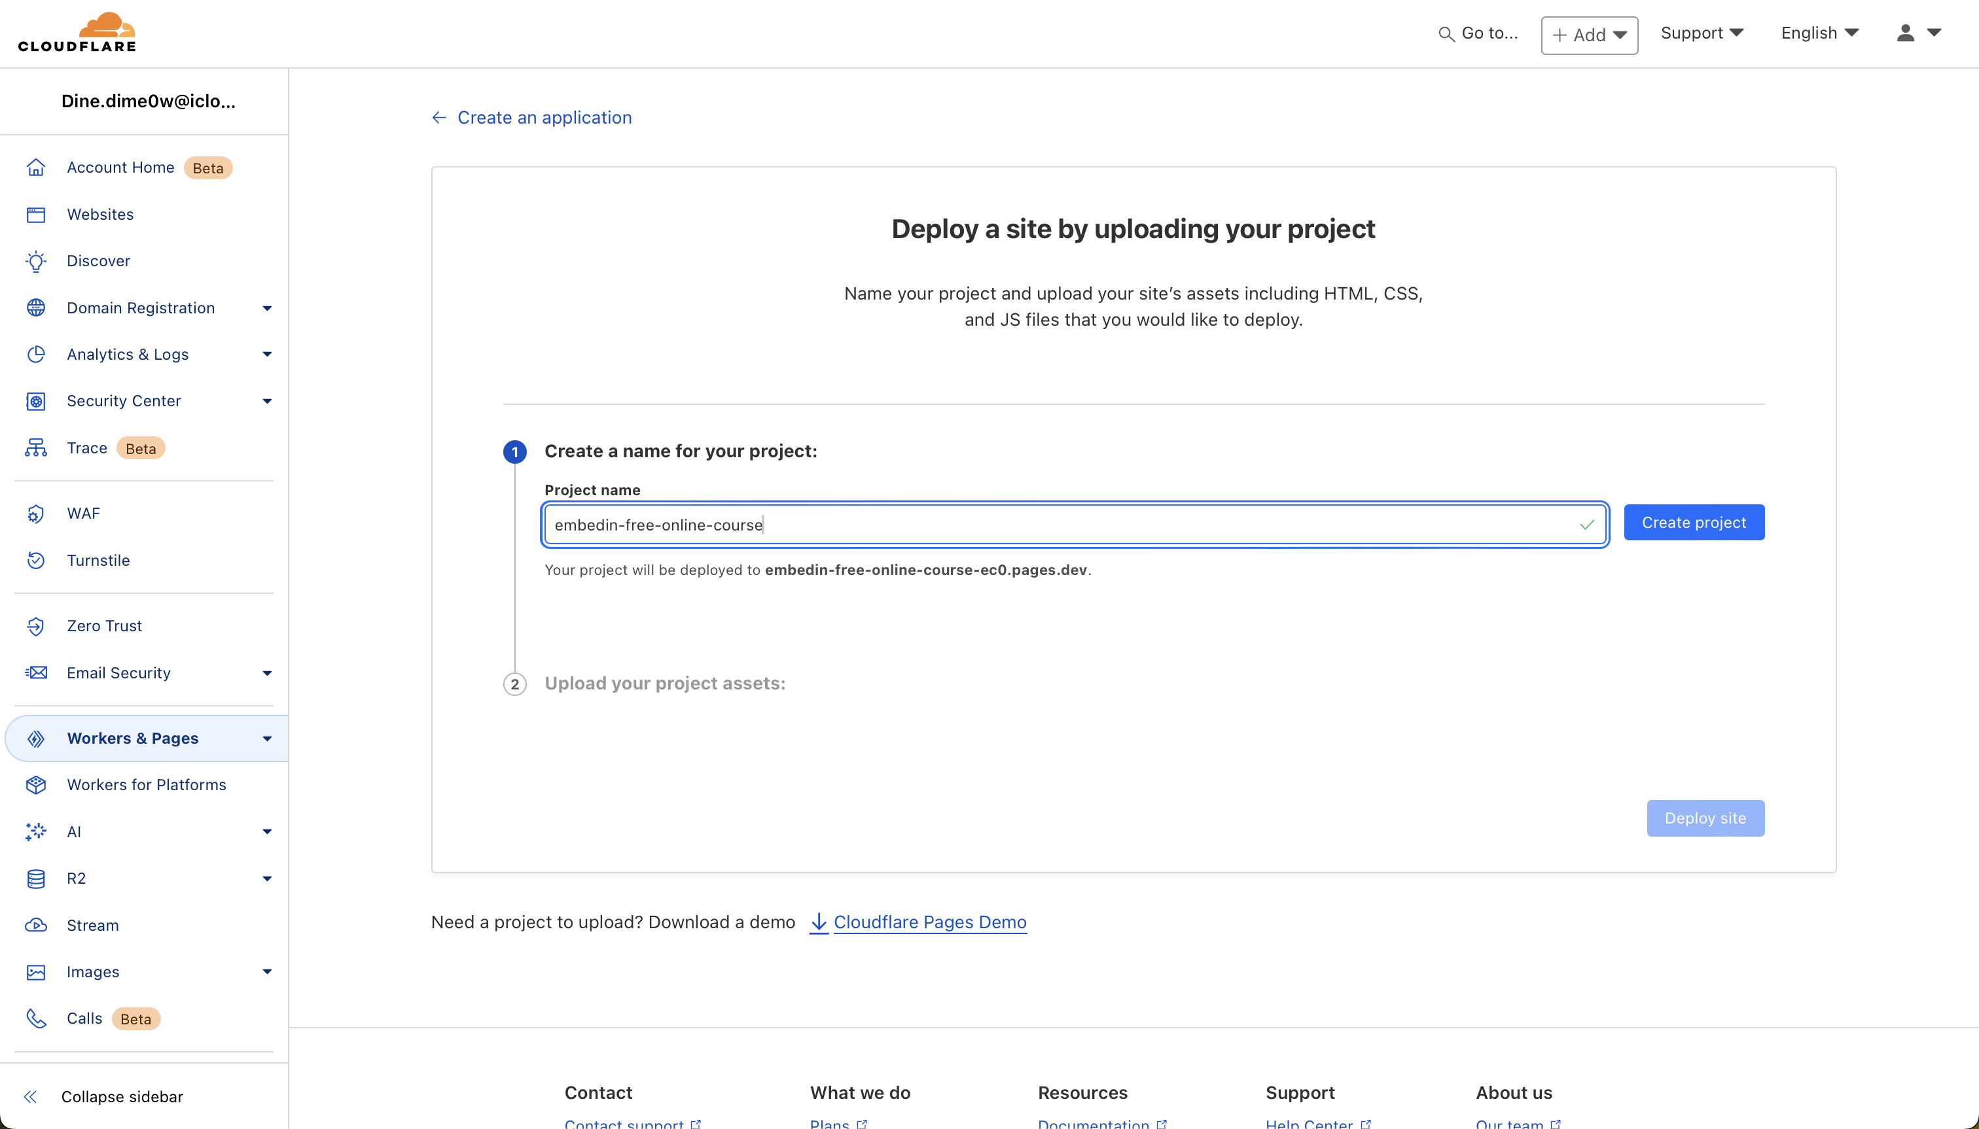
Task: Click the Analytics & Logs pie chart icon
Action: (36, 355)
